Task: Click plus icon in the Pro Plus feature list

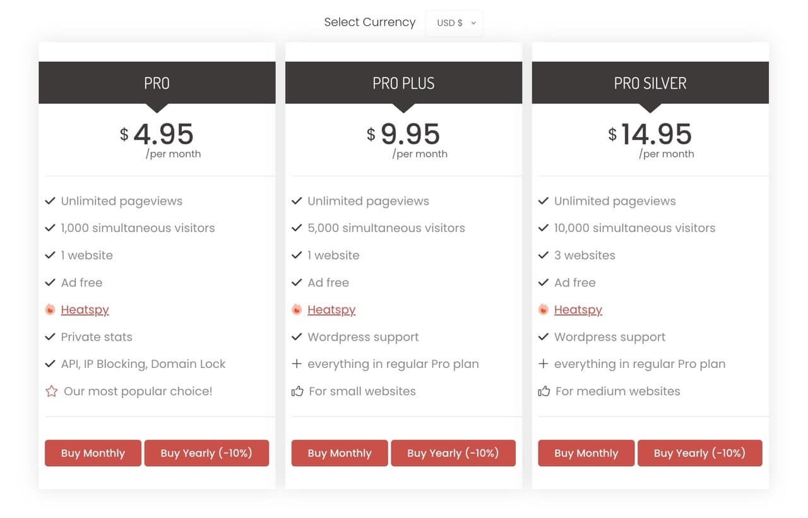Action: point(297,364)
